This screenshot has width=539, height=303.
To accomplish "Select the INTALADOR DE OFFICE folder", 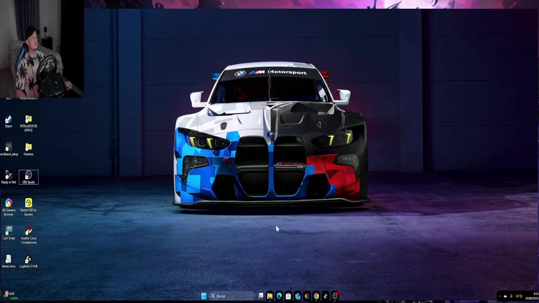I will click(x=28, y=124).
